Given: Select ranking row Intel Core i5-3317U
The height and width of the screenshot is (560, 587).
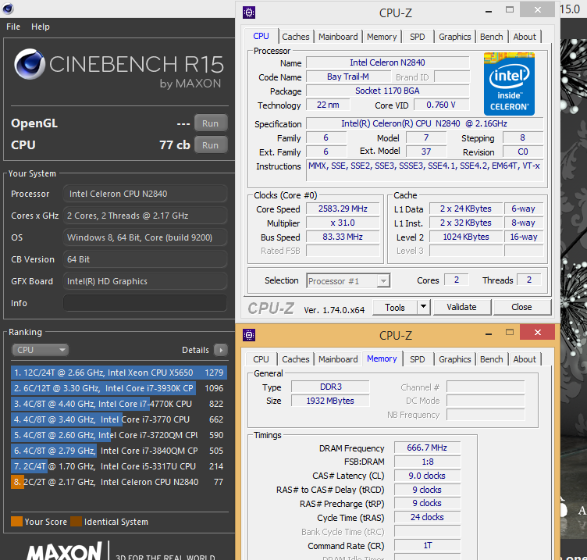Looking at the screenshot, I should (119, 466).
